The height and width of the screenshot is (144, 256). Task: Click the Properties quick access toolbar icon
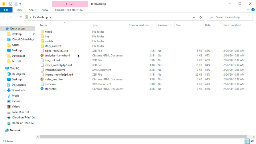(x=11, y=4)
